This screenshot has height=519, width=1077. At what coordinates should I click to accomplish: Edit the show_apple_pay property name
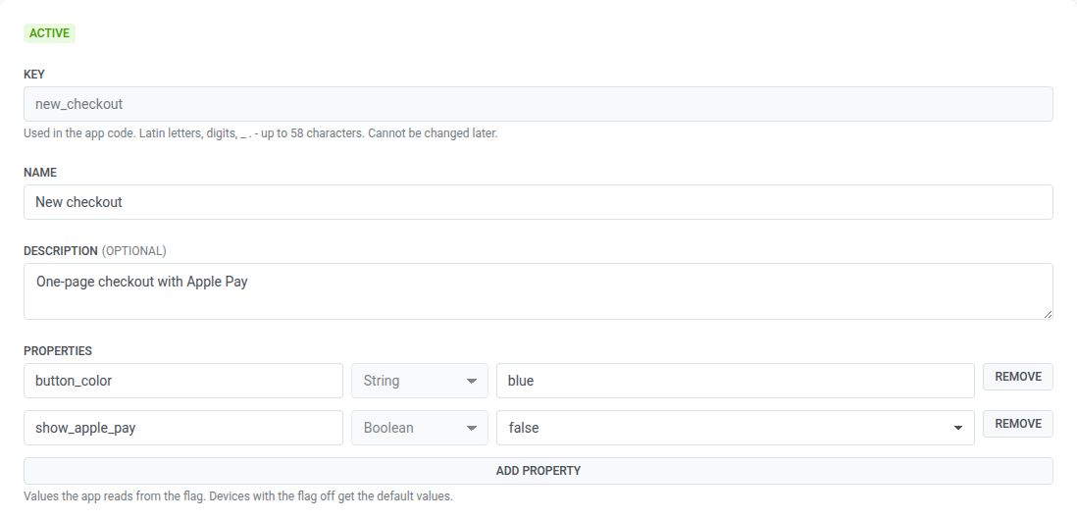183,428
